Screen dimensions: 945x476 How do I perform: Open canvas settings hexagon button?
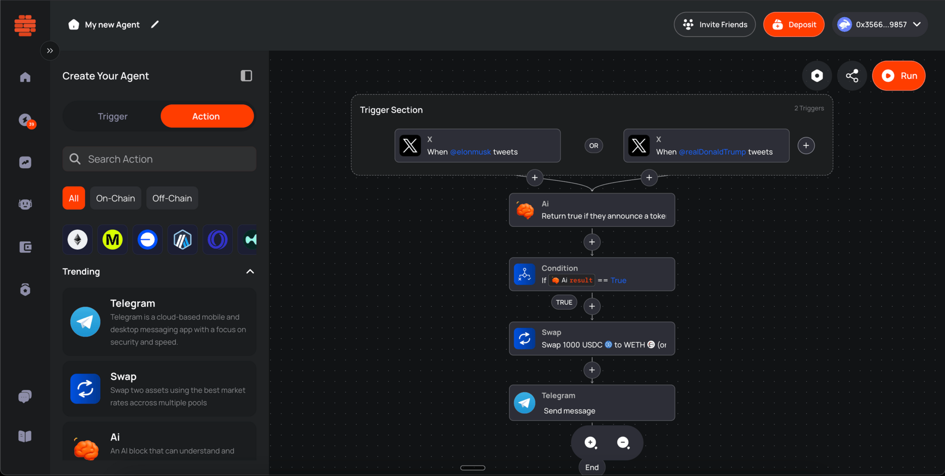(817, 76)
